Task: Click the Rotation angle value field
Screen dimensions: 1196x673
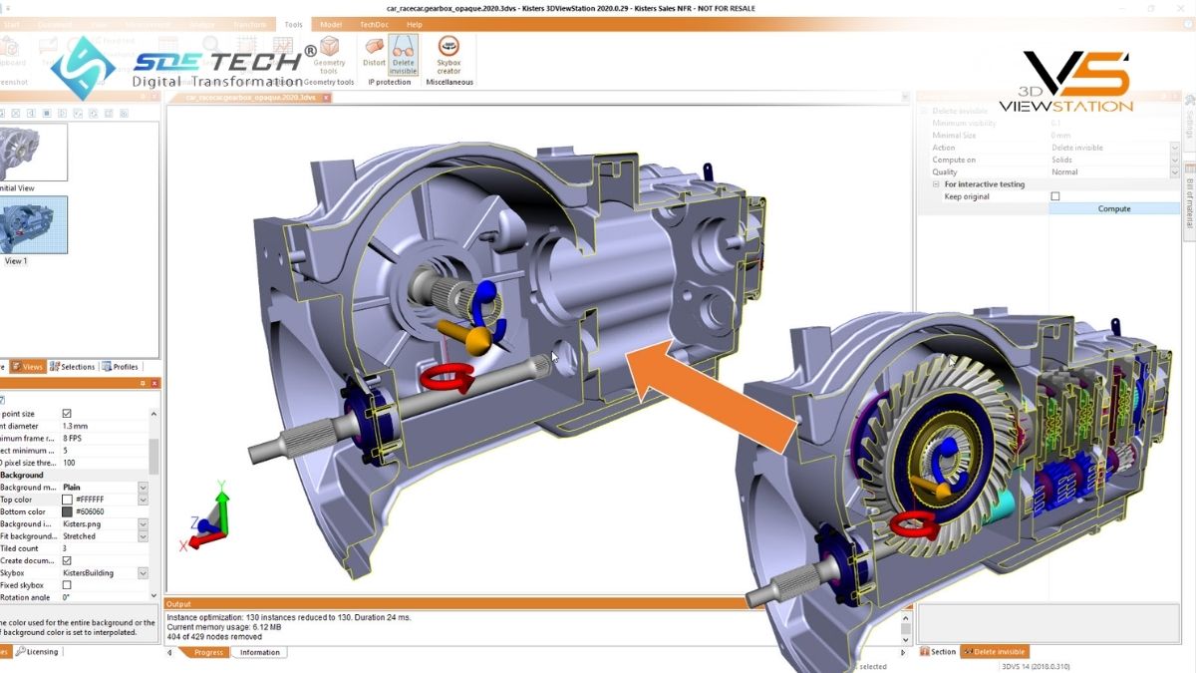Action: click(104, 597)
